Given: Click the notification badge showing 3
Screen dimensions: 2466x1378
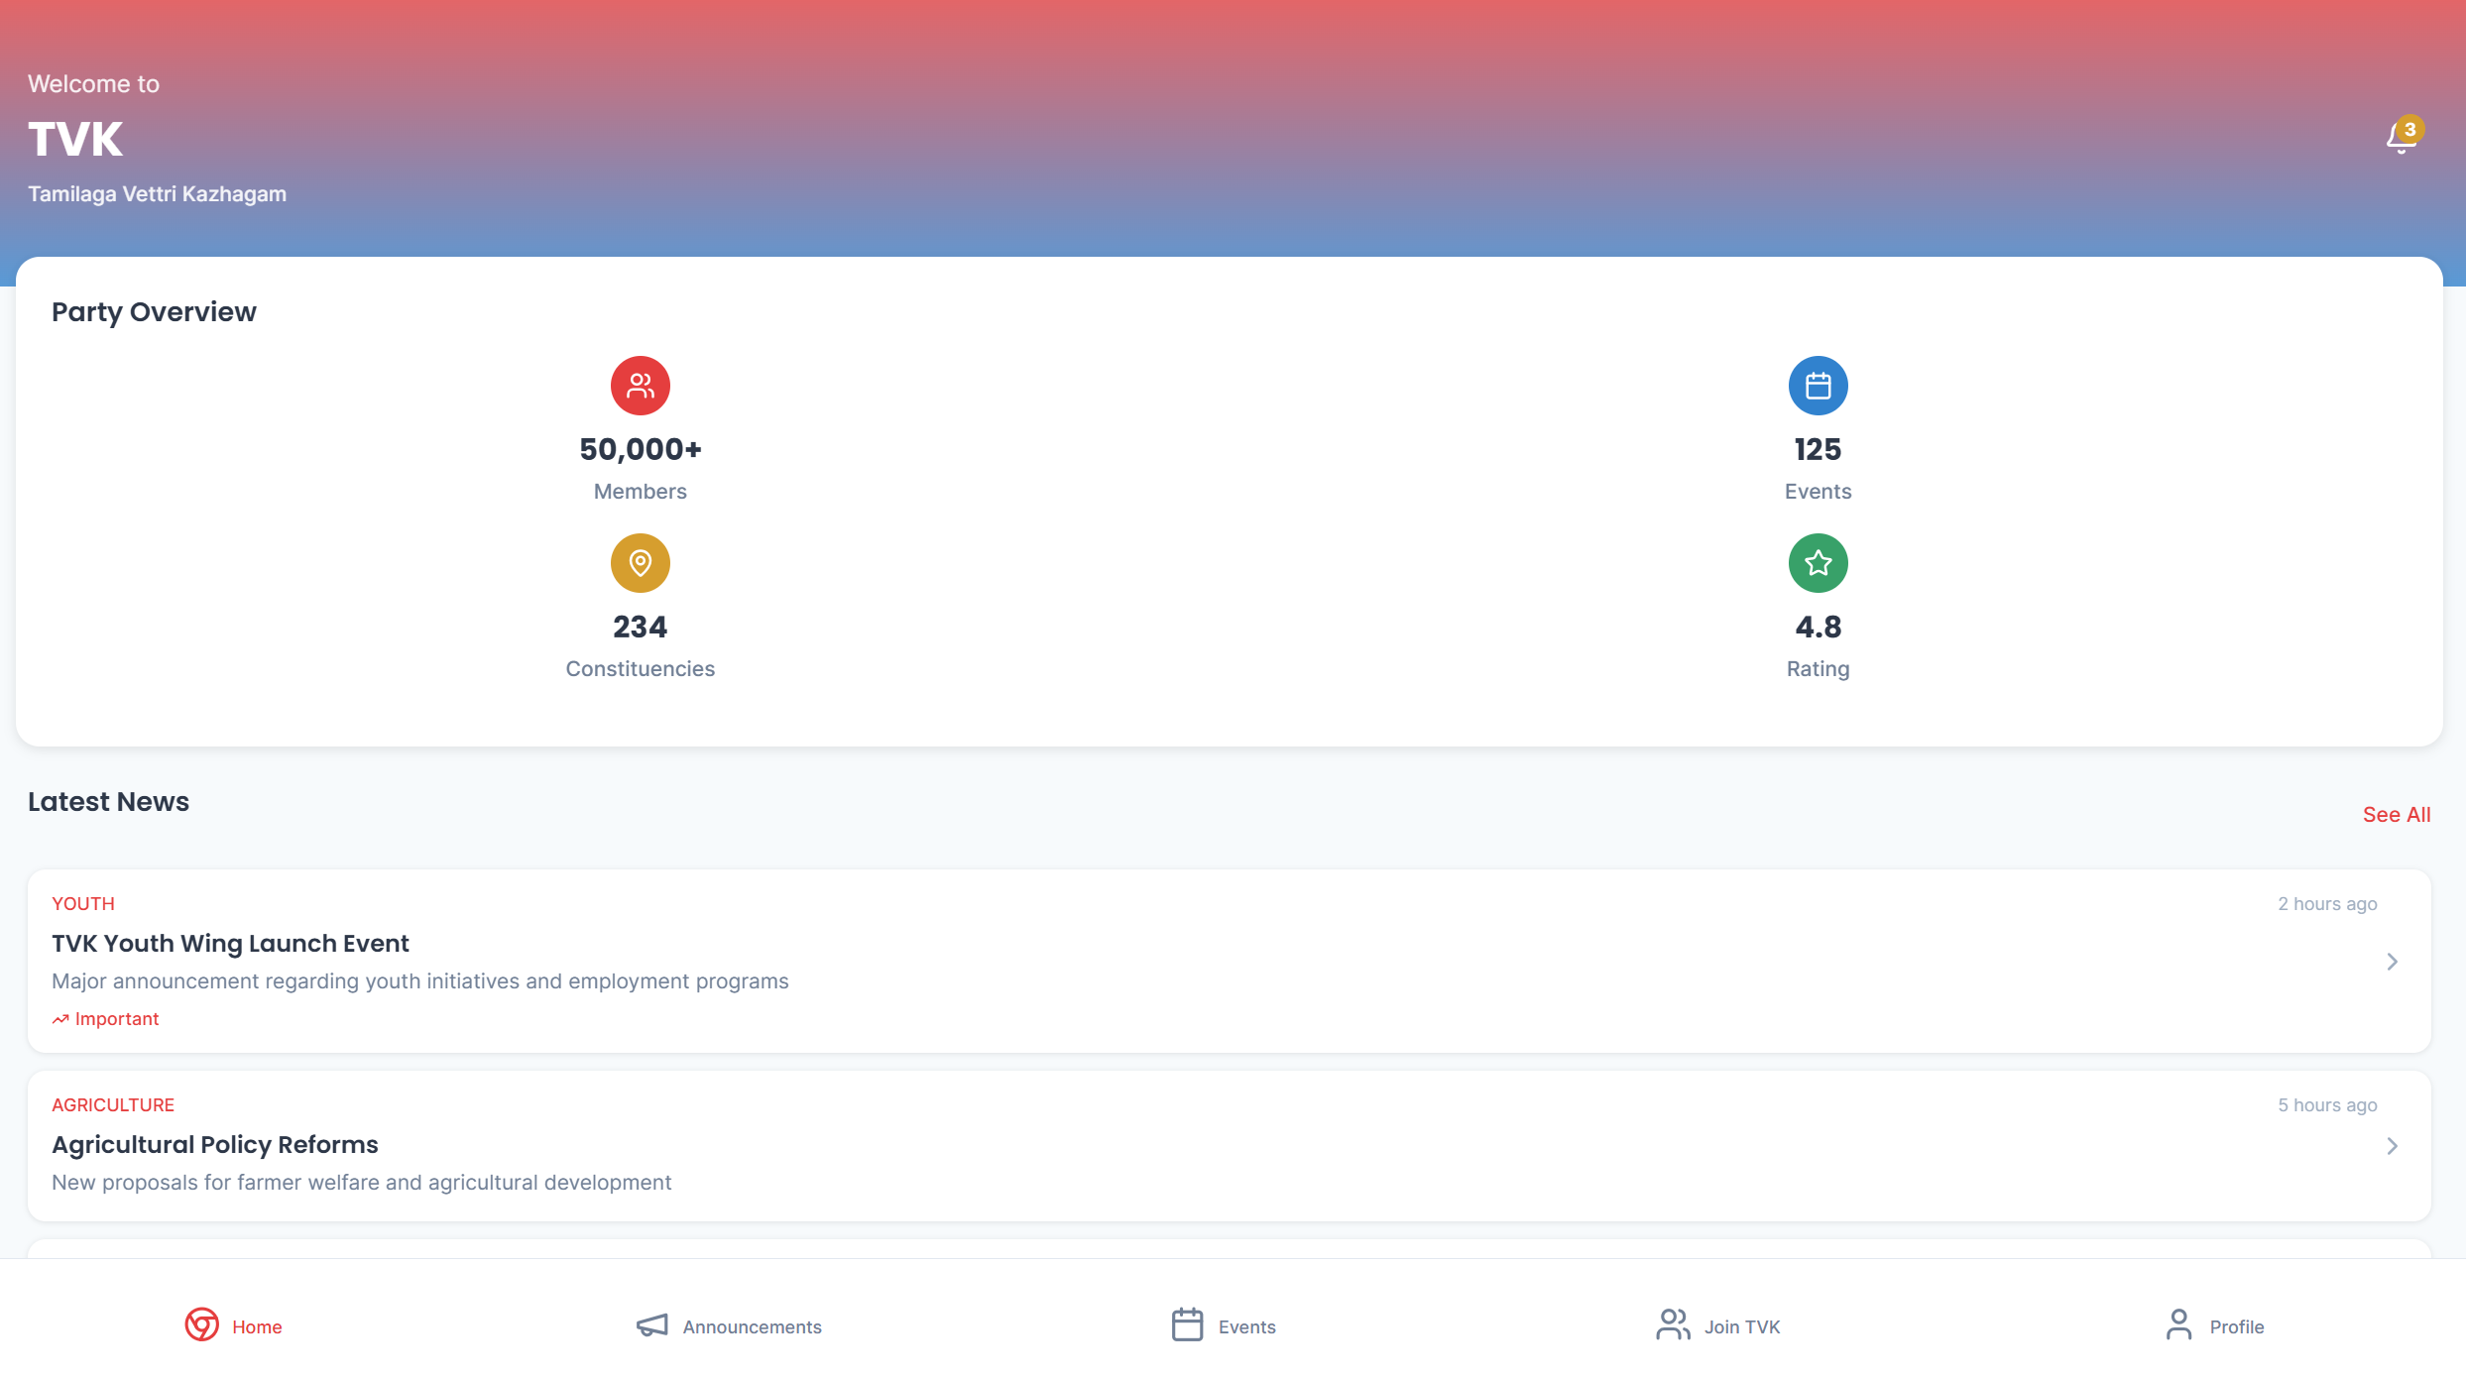Looking at the screenshot, I should 2409,130.
